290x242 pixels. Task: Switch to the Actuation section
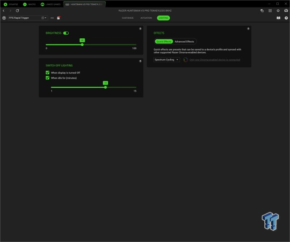(146, 18)
